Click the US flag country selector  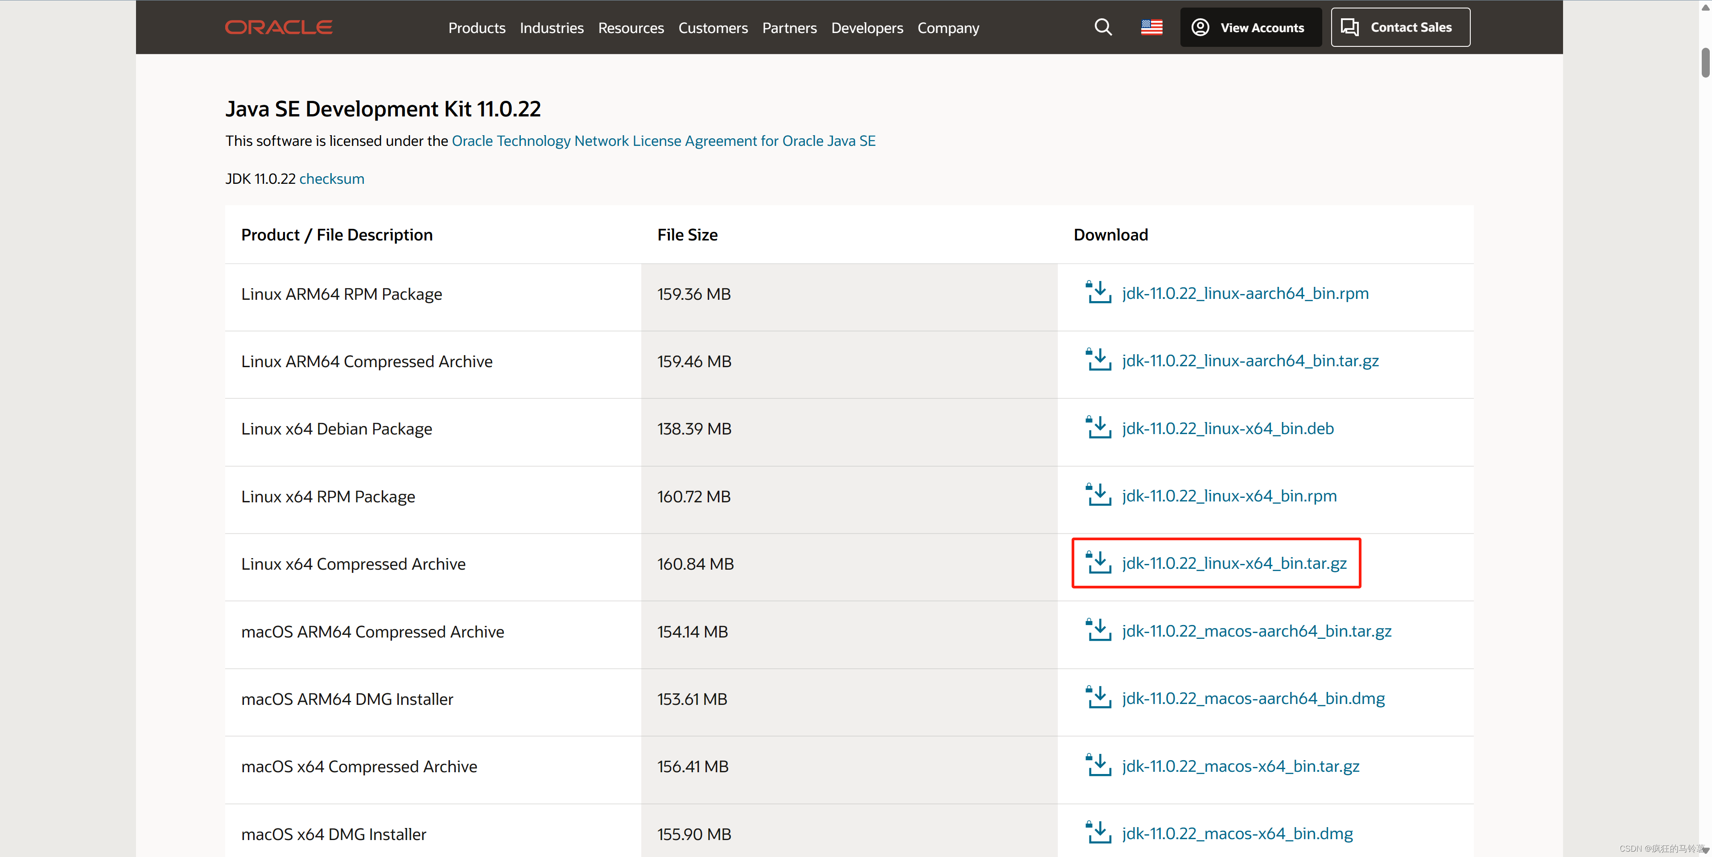(x=1151, y=27)
